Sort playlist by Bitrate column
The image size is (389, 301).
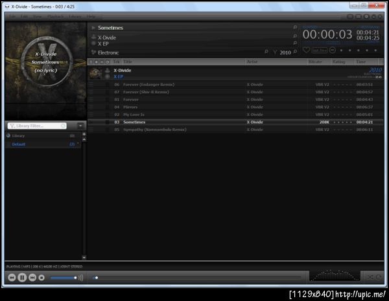coord(318,61)
